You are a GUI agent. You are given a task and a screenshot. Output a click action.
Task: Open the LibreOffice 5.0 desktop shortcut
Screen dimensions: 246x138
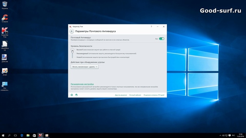[x=5, y=46]
